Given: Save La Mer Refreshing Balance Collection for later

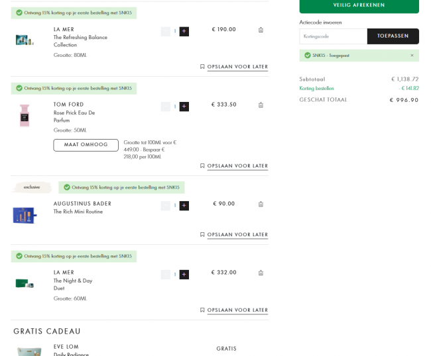Looking at the screenshot, I should tap(234, 67).
